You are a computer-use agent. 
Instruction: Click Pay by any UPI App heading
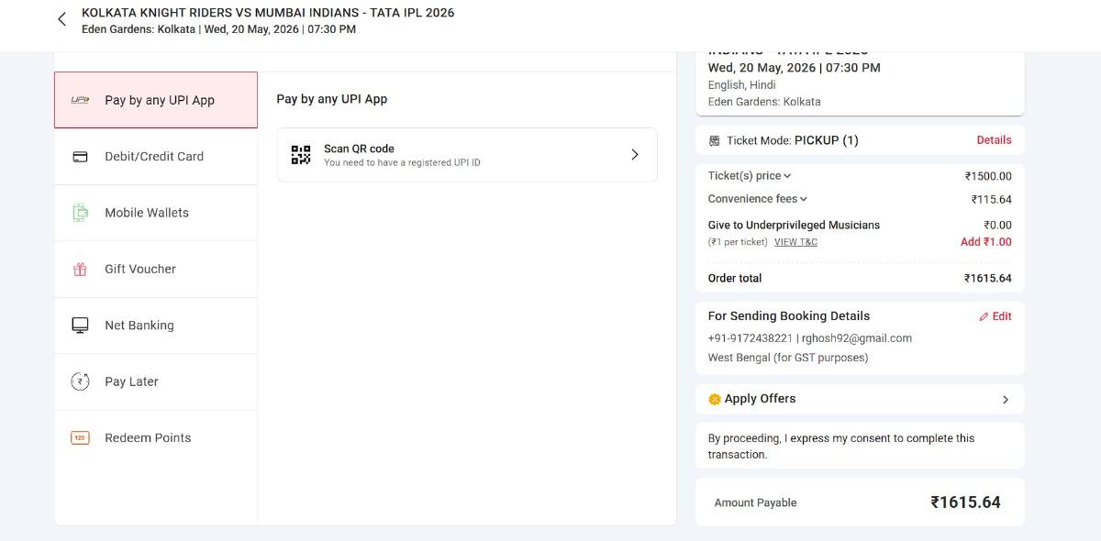pos(332,99)
